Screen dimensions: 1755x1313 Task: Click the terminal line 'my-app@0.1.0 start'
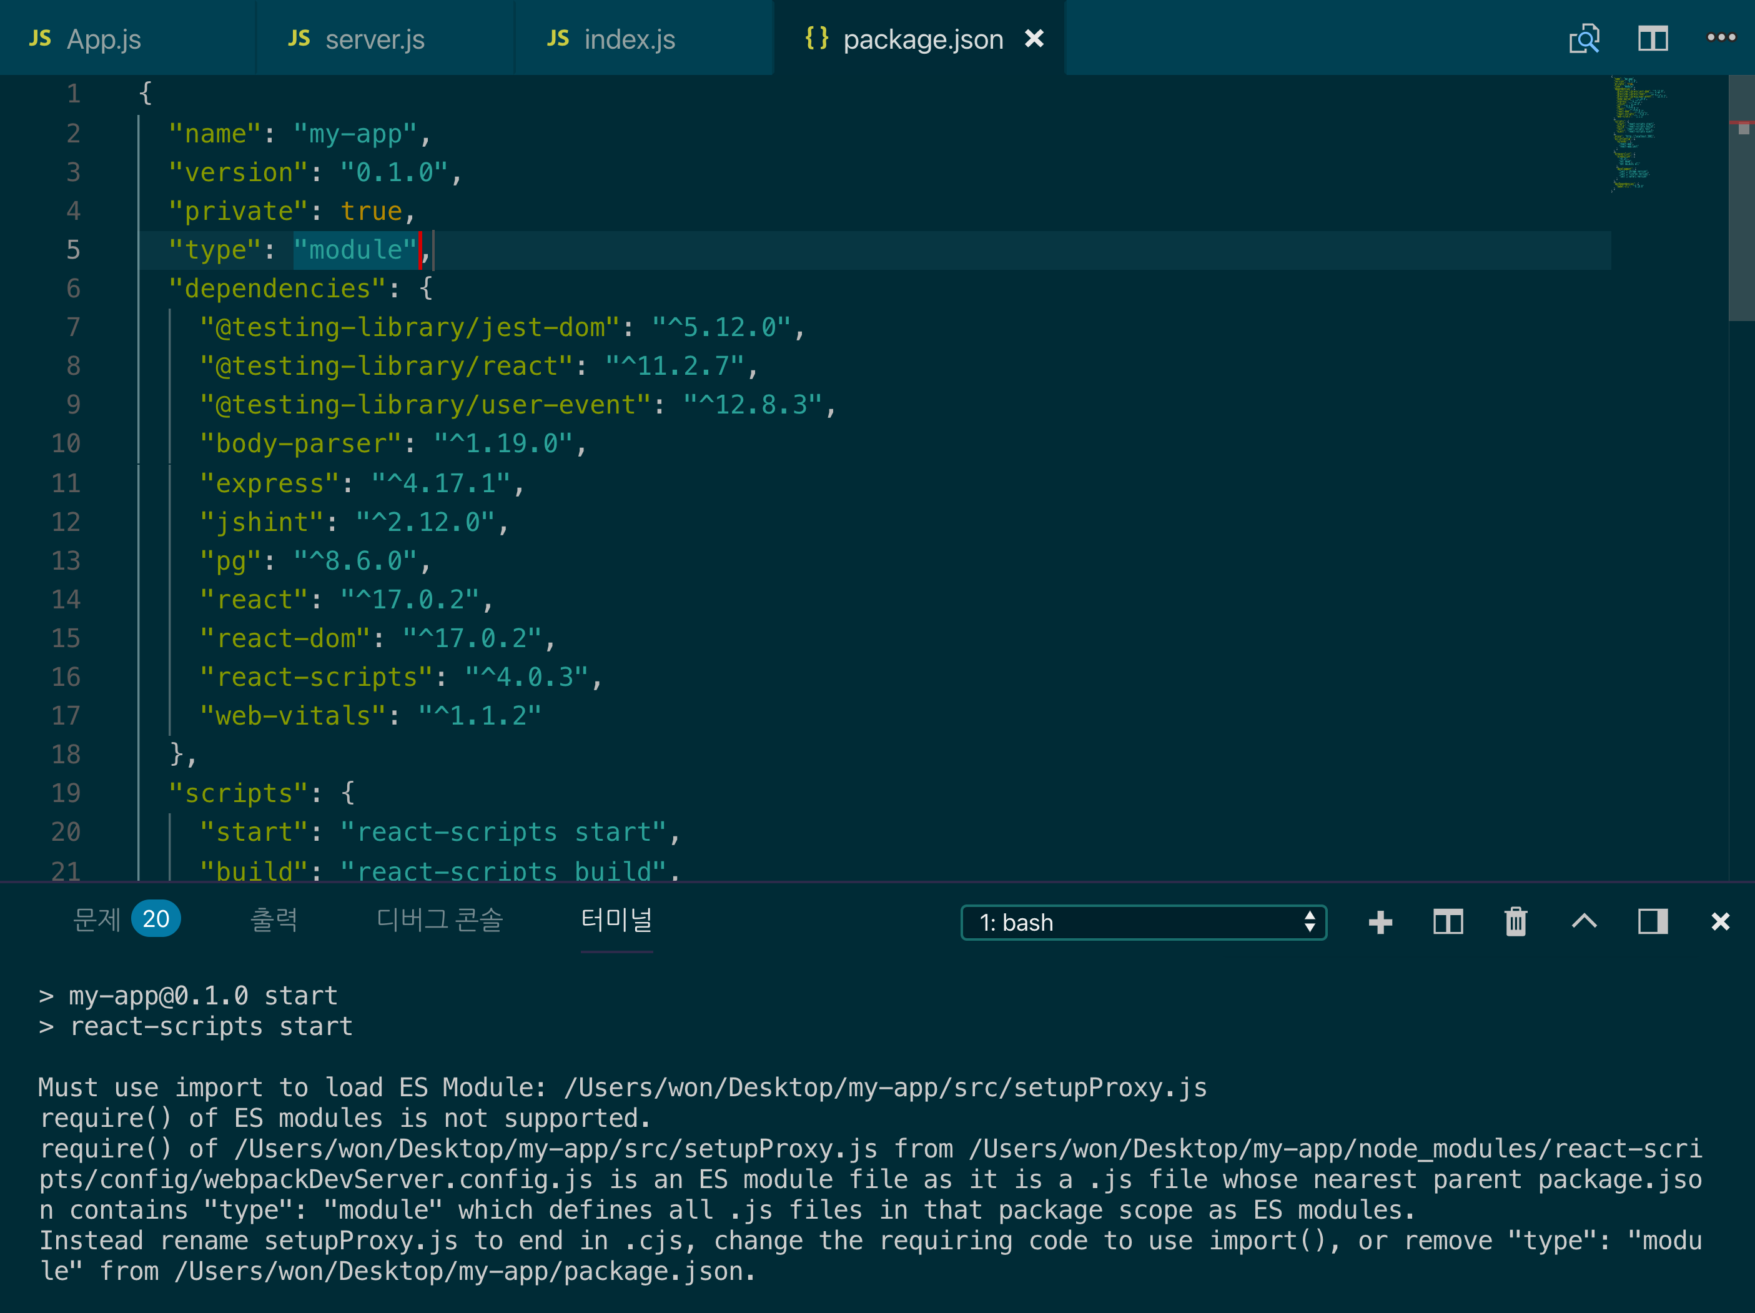coord(203,995)
